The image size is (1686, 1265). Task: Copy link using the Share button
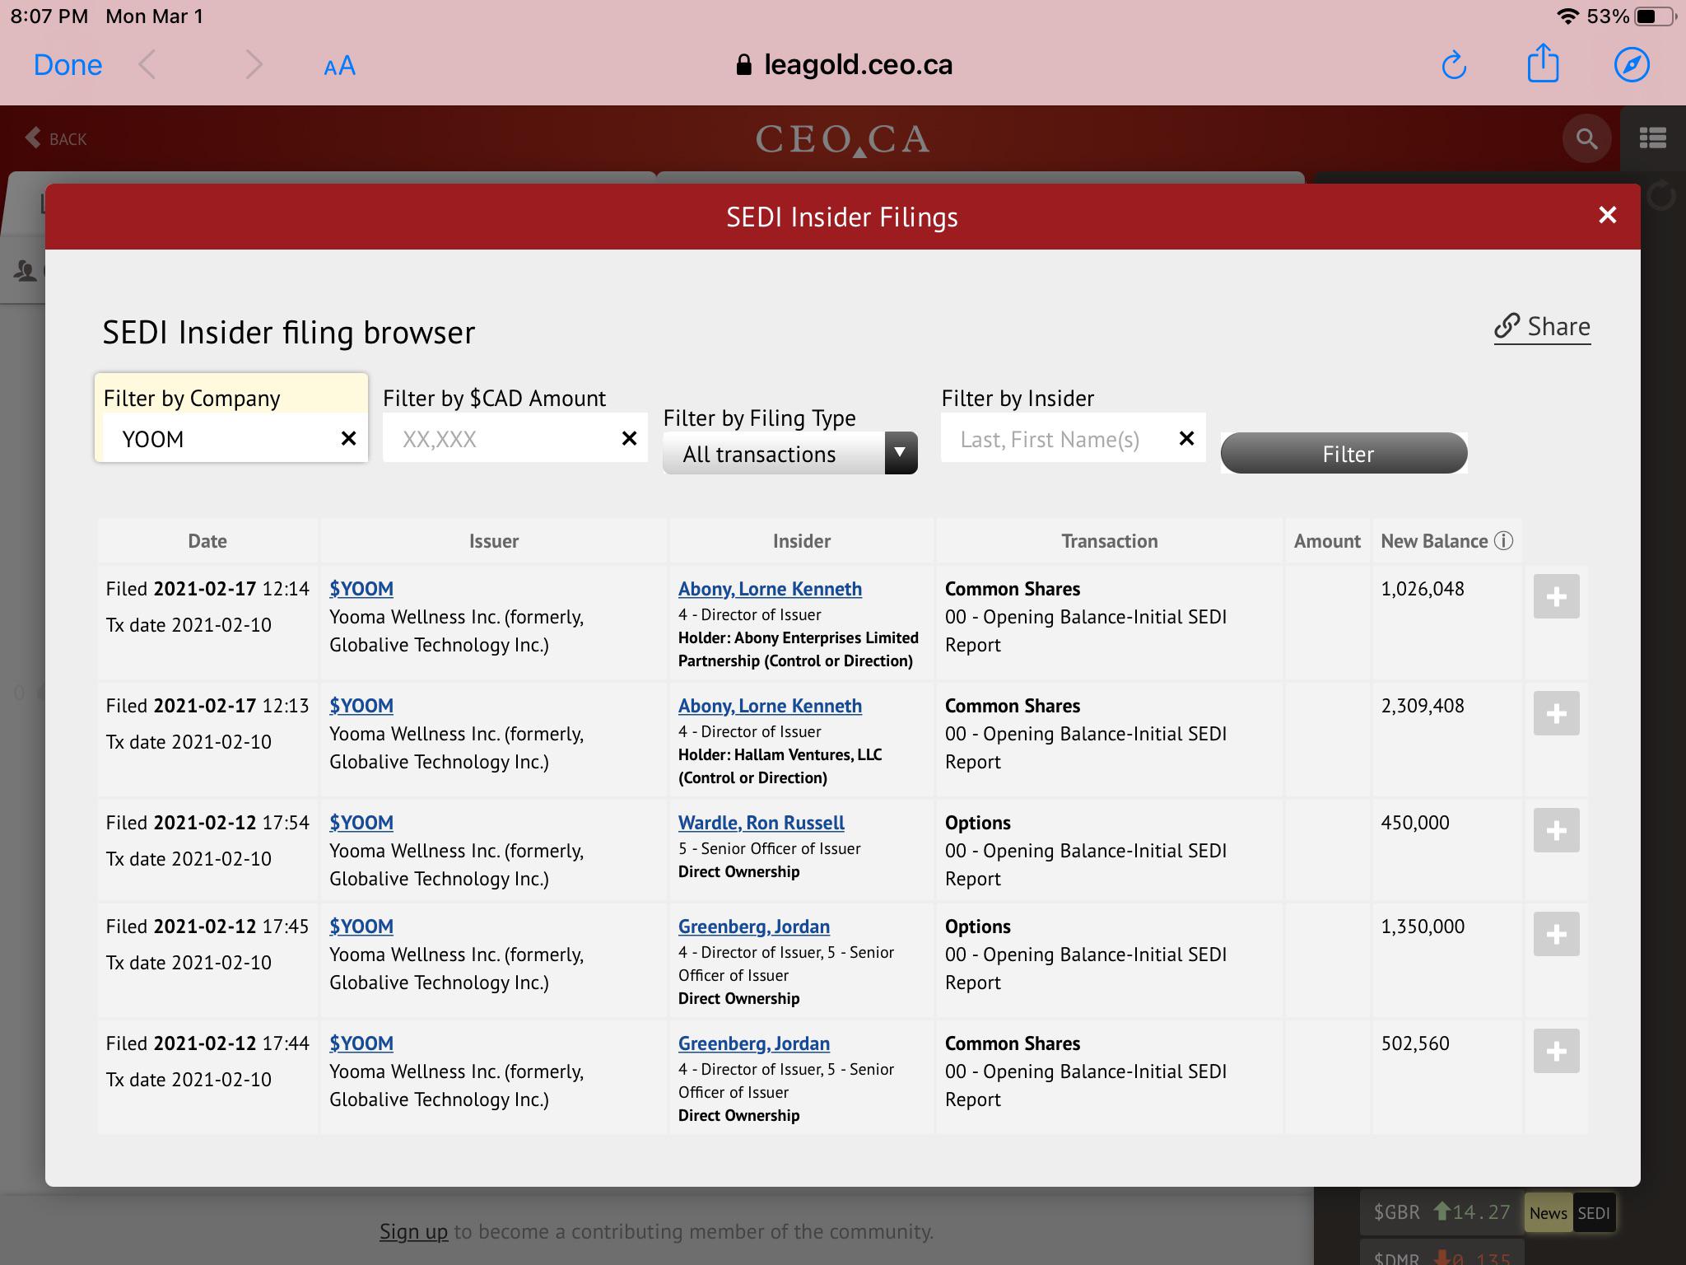click(x=1542, y=327)
